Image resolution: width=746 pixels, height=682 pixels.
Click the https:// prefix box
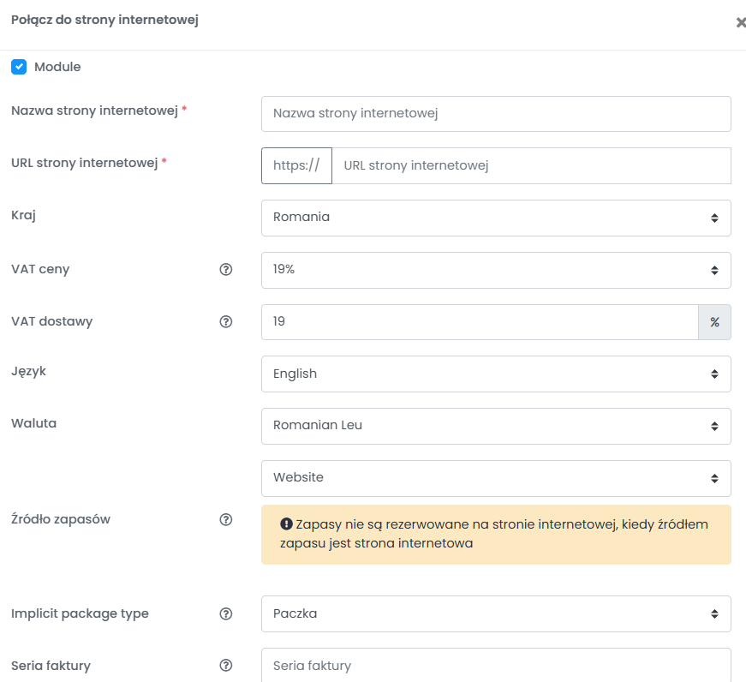pyautogui.click(x=296, y=165)
